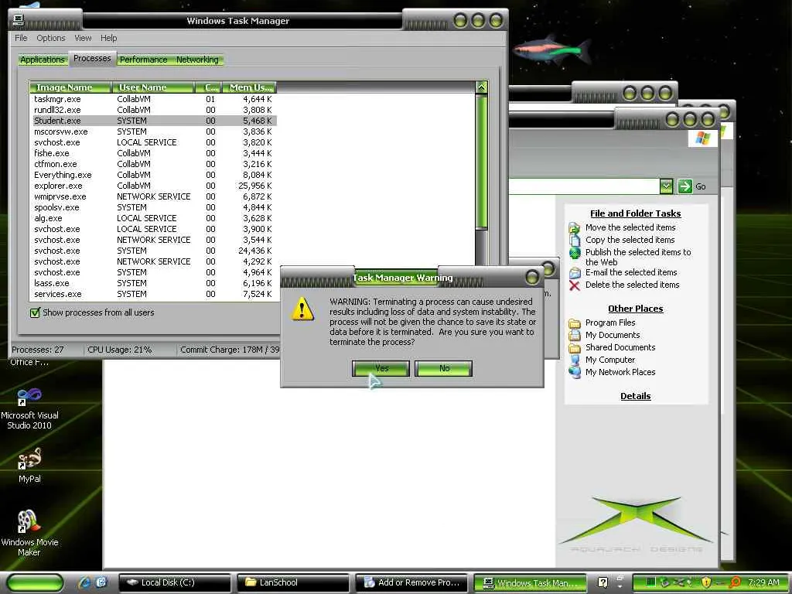Viewport: 792px width, 594px height.
Task: Click Copy the selected items link
Action: click(630, 240)
